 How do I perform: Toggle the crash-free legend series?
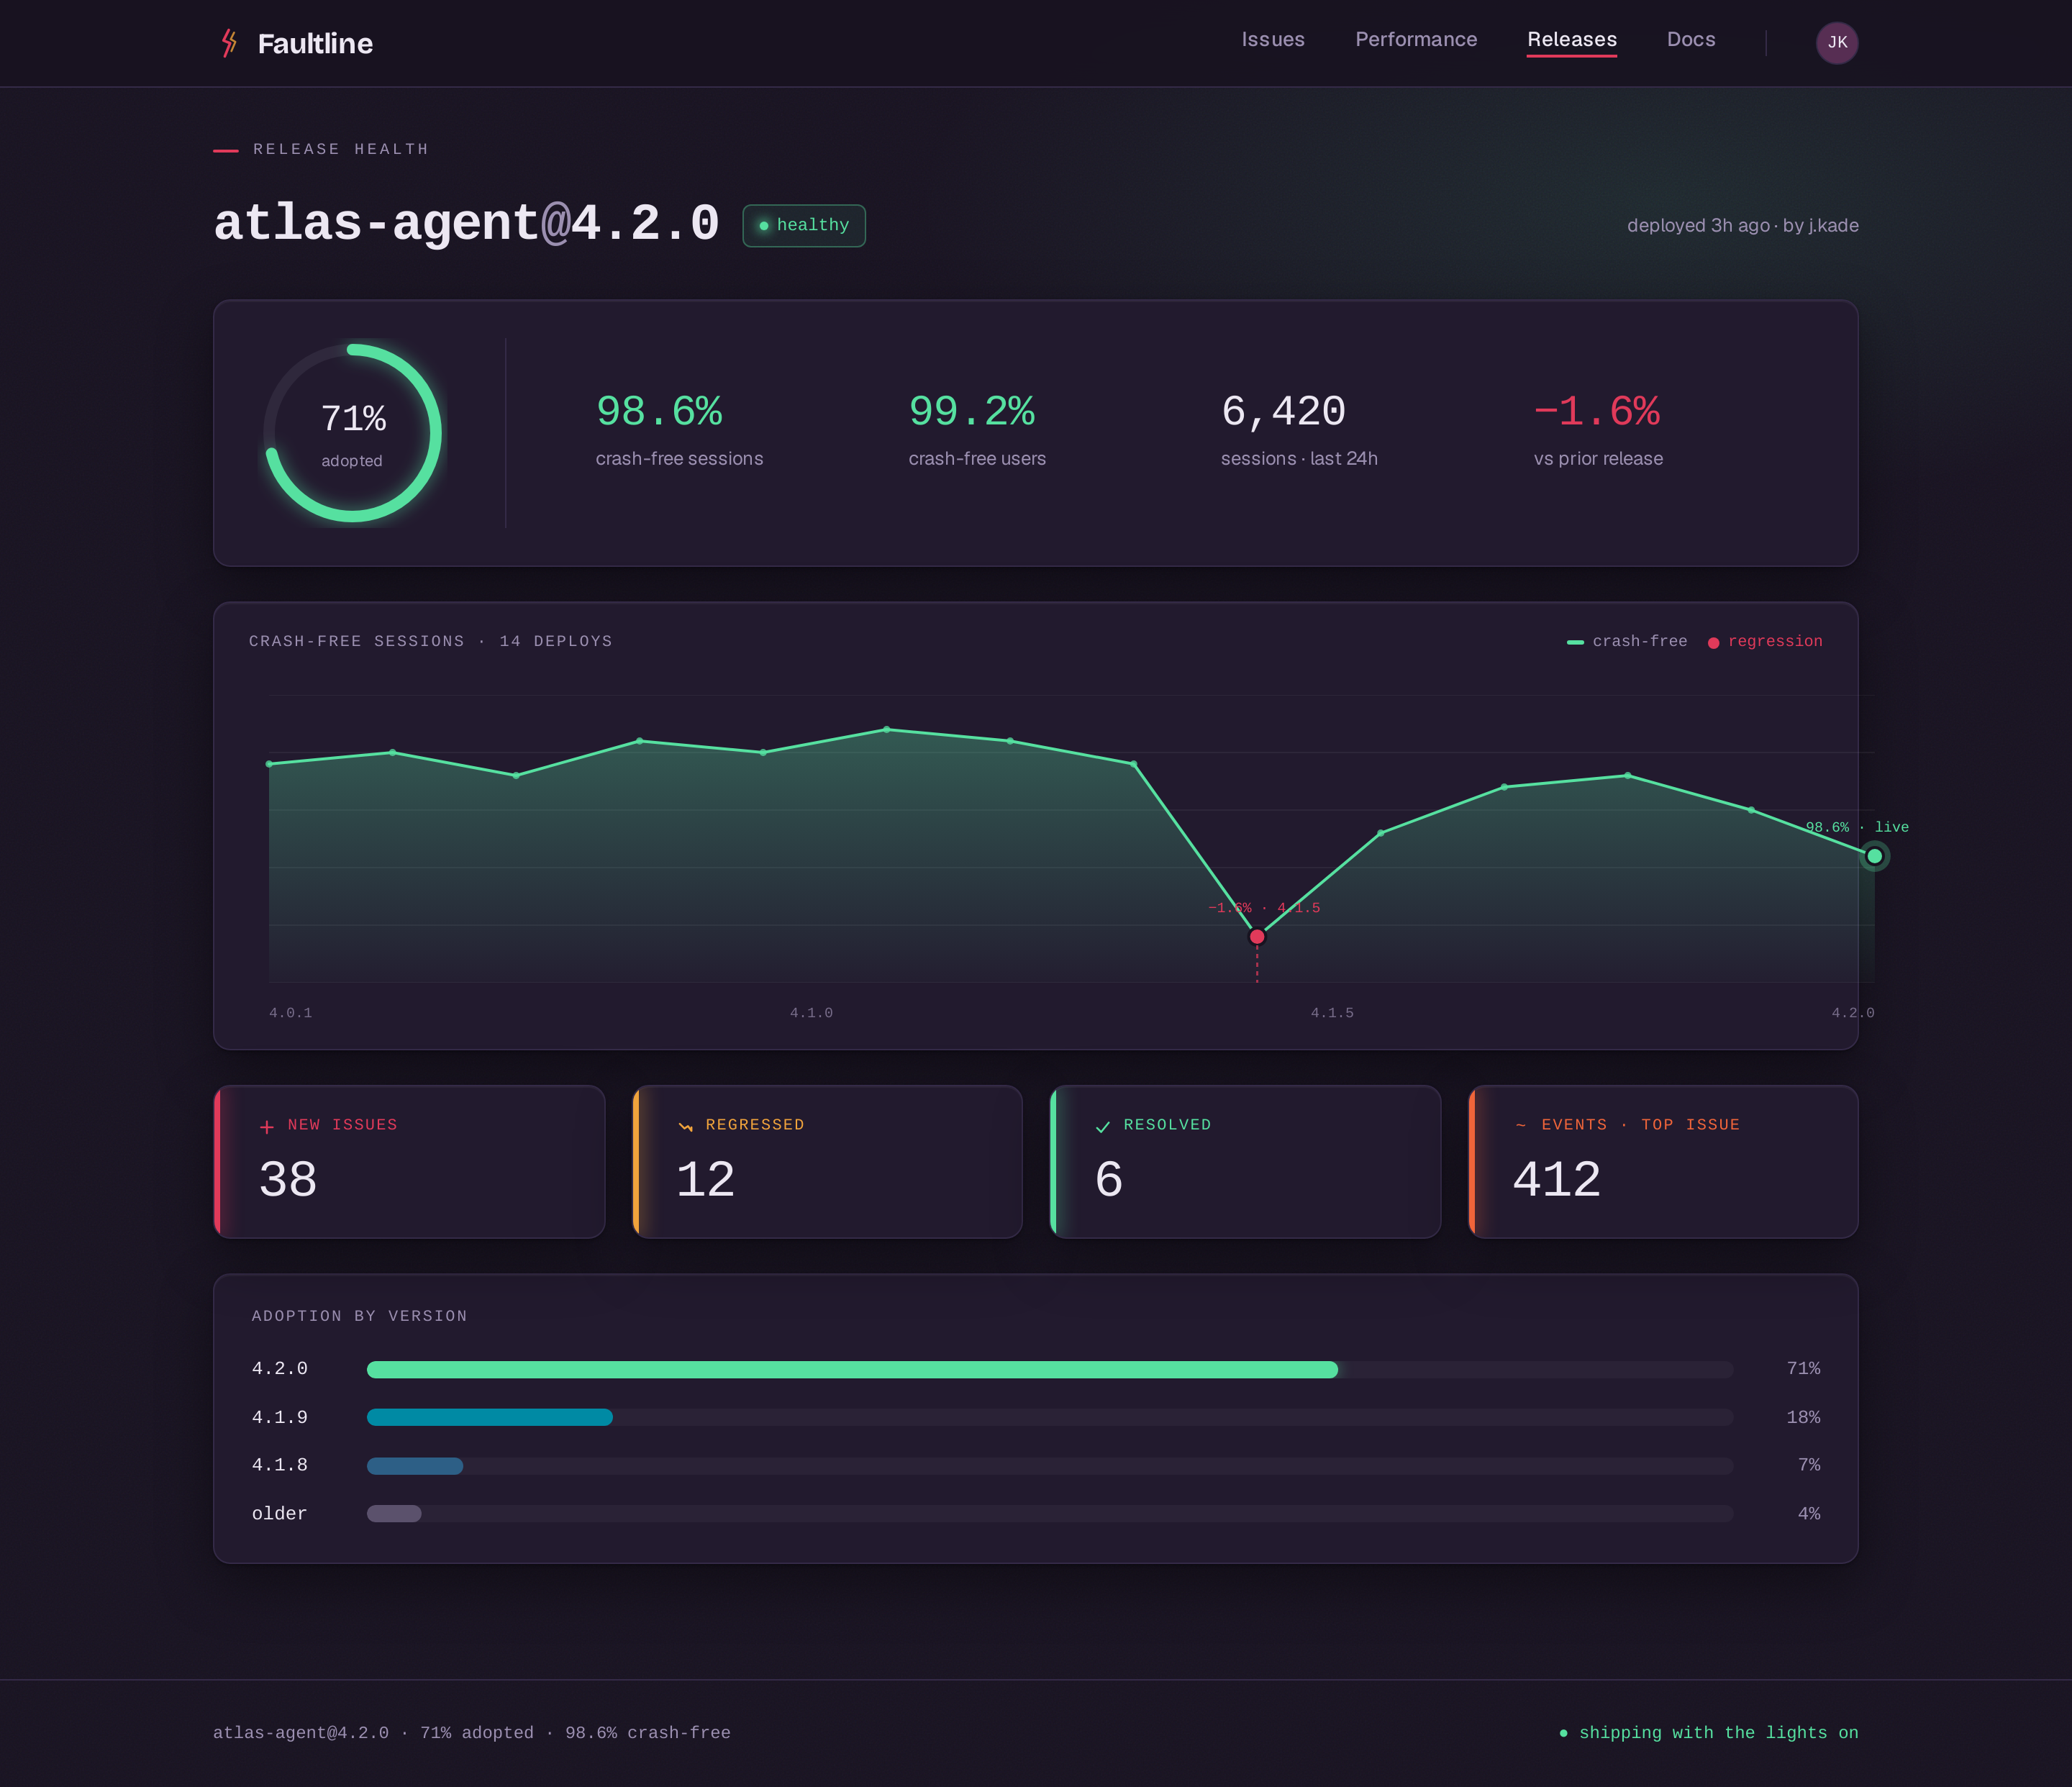[x=1627, y=641]
